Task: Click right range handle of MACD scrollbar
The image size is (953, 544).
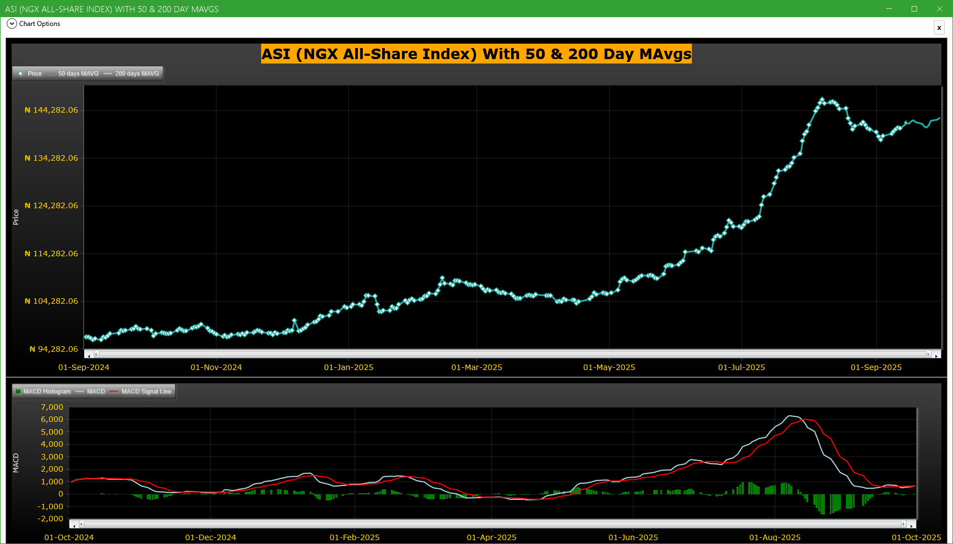Action: 903,524
